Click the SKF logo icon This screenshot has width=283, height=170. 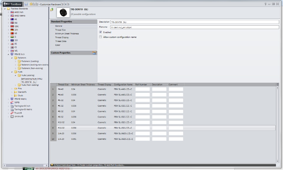[x=12, y=102]
